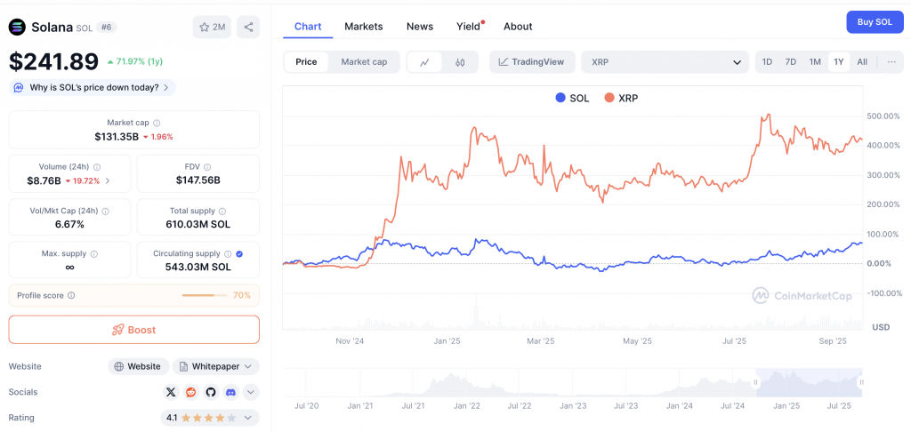
Task: Set time range to 1Y
Action: pyautogui.click(x=838, y=62)
